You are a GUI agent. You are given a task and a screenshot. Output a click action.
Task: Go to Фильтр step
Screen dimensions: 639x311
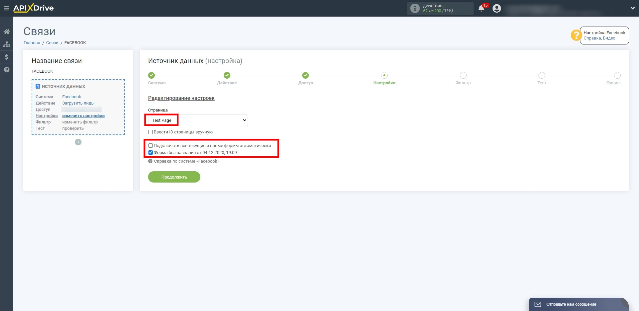463,75
